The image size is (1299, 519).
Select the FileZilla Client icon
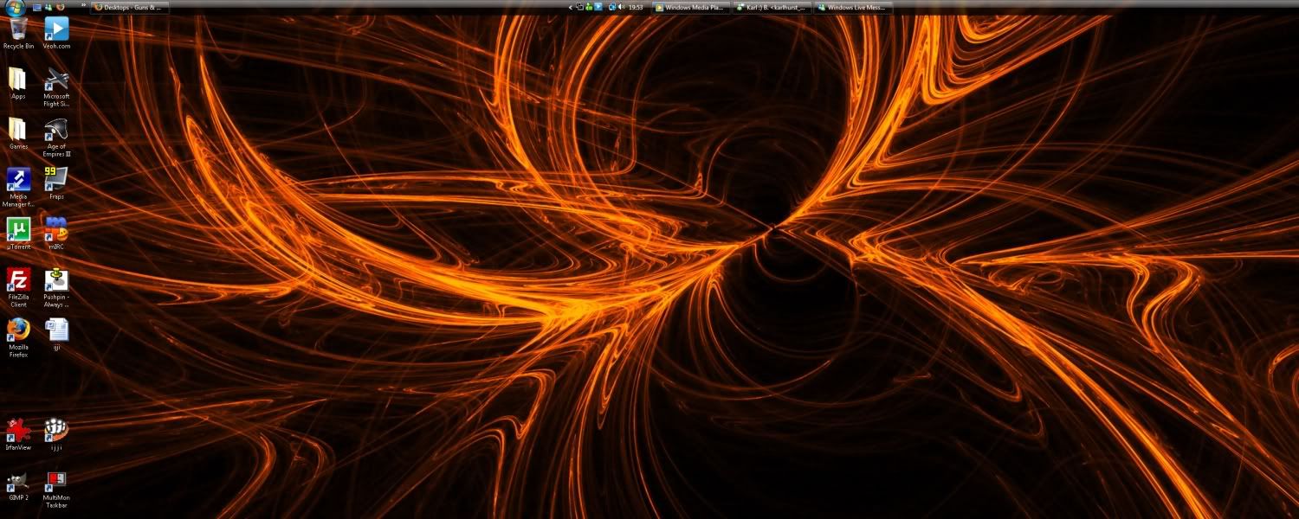click(x=18, y=281)
